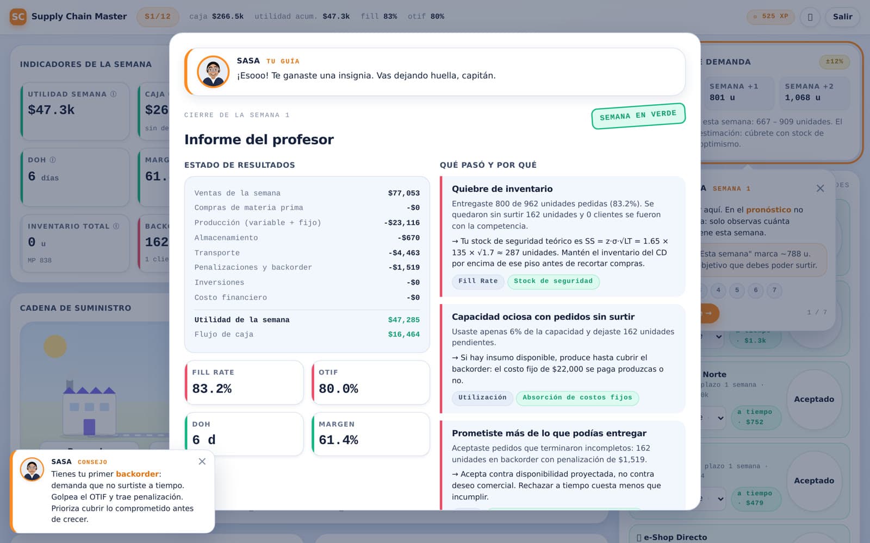Open the info icon next to Inventario Total
Screen dimensions: 870x543
pyautogui.click(x=116, y=226)
